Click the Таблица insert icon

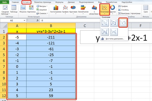point(14,9)
